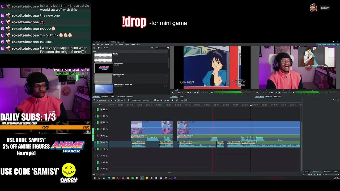
Task: Open the Windows Start menu
Action: pos(94,178)
